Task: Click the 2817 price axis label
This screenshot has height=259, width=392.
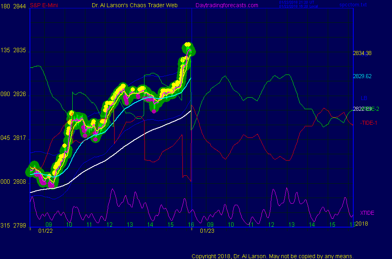Action: (x=20, y=138)
